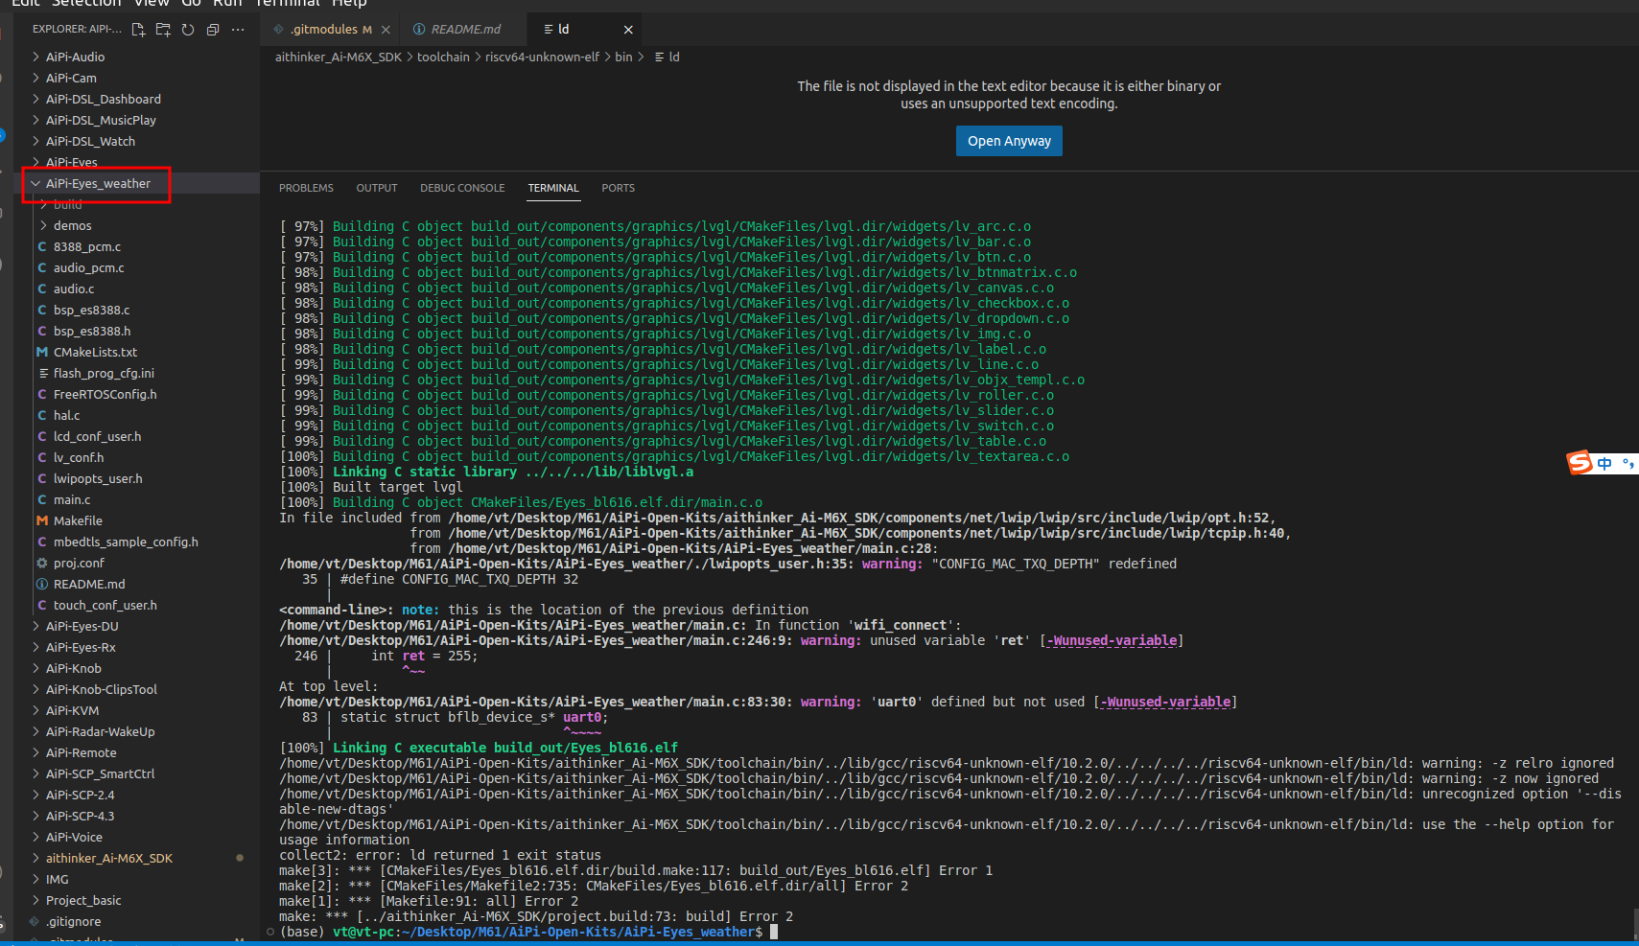
Task: Open the lwipopts_user.h file
Action: point(136,478)
